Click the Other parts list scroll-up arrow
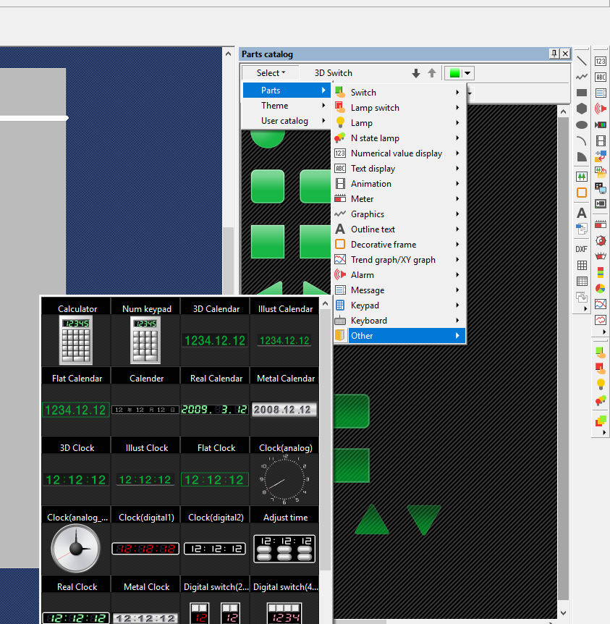Viewport: 610px width, 624px height. pyautogui.click(x=325, y=304)
